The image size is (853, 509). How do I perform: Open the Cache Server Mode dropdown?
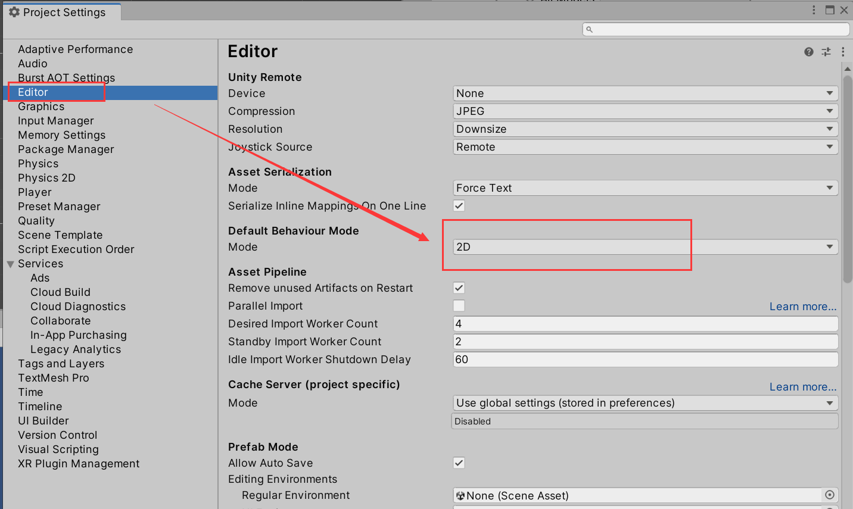tap(645, 403)
